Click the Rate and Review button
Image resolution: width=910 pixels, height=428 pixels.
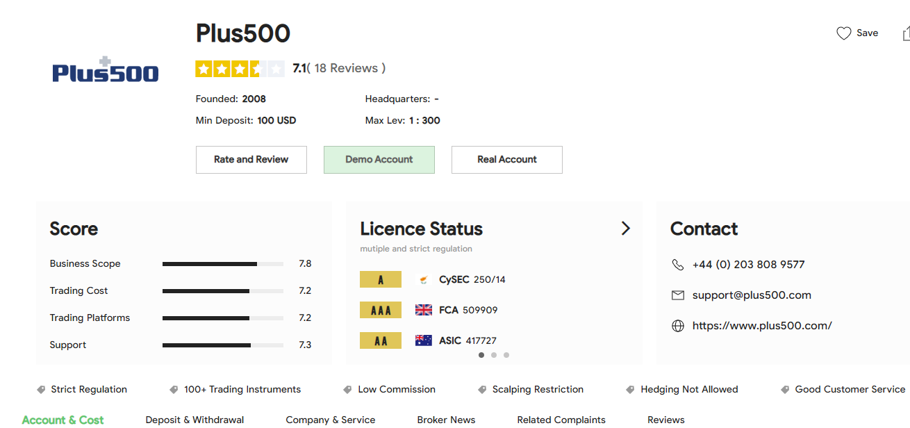point(251,160)
